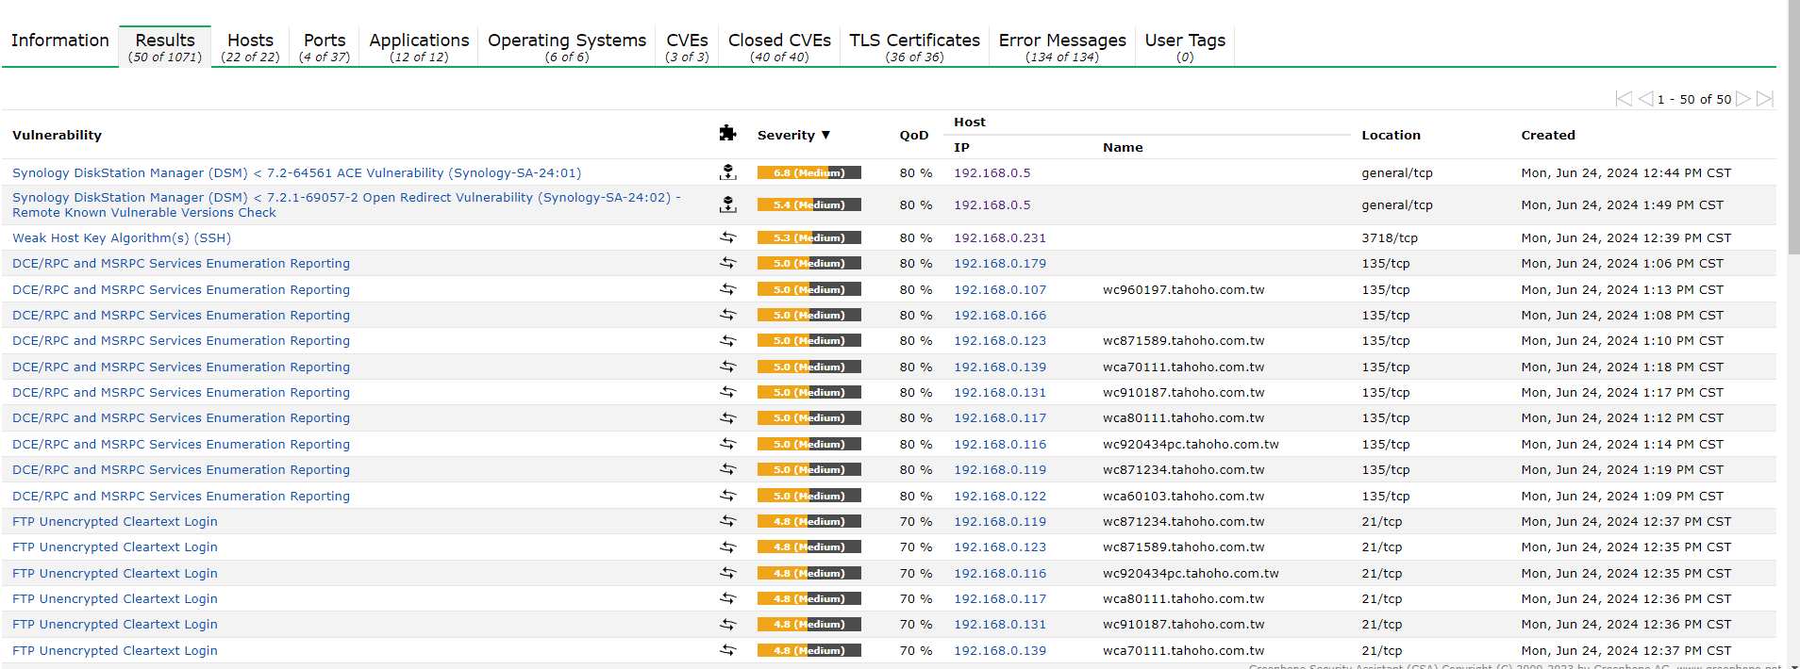This screenshot has height=669, width=1800.
Task: Switch to the Hosts tab
Action: 250,47
